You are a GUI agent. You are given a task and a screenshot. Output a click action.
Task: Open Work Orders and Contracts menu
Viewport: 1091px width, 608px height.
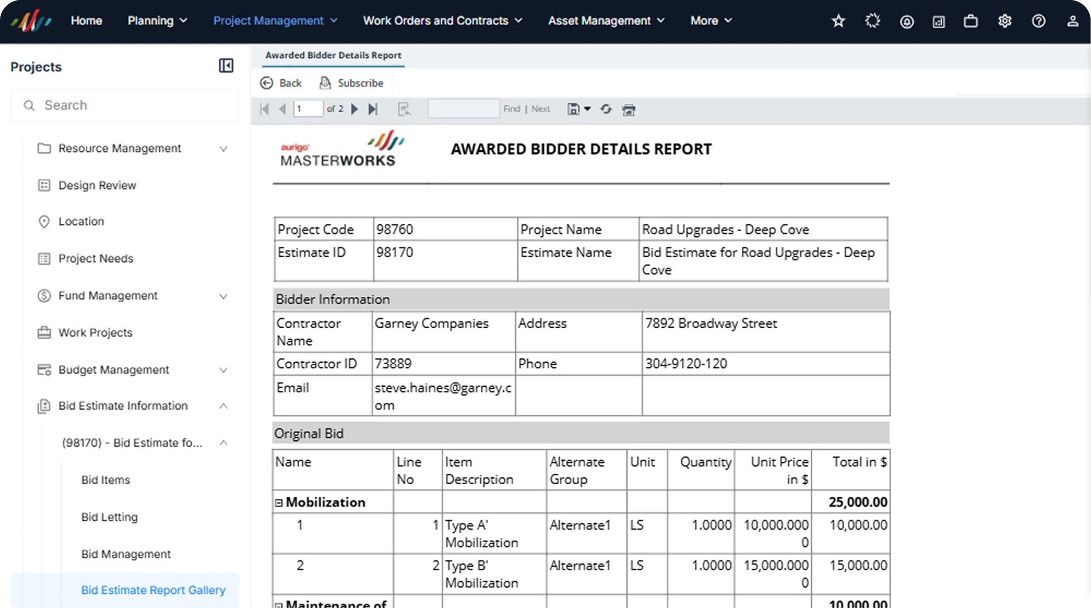(x=443, y=21)
